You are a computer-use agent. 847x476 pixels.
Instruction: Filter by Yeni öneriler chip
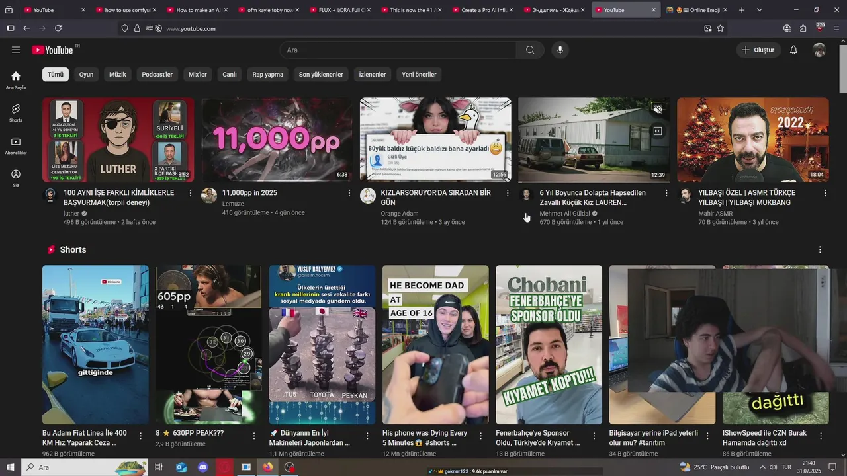419,75
